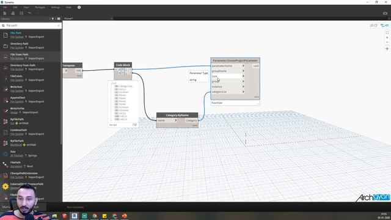Expand groupName port lacing chevron

click(x=243, y=71)
